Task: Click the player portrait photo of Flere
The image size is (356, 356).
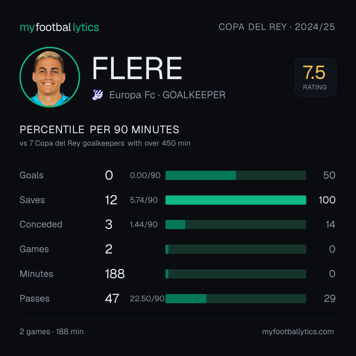Action: click(50, 77)
